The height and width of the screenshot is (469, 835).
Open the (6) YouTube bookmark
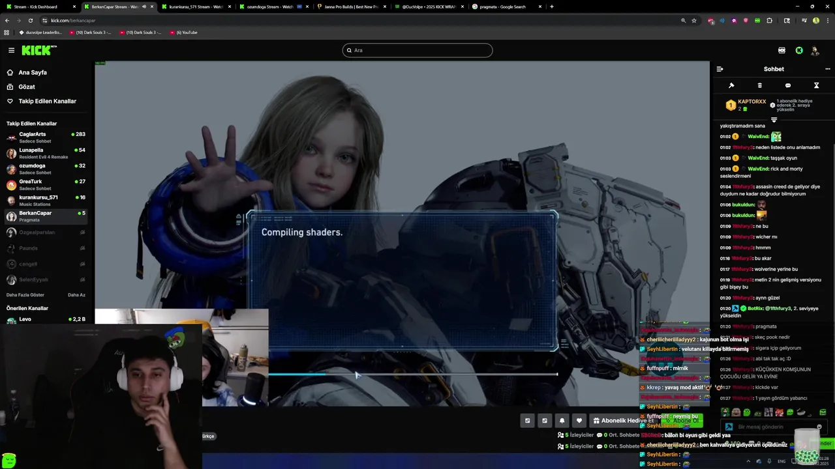point(183,32)
